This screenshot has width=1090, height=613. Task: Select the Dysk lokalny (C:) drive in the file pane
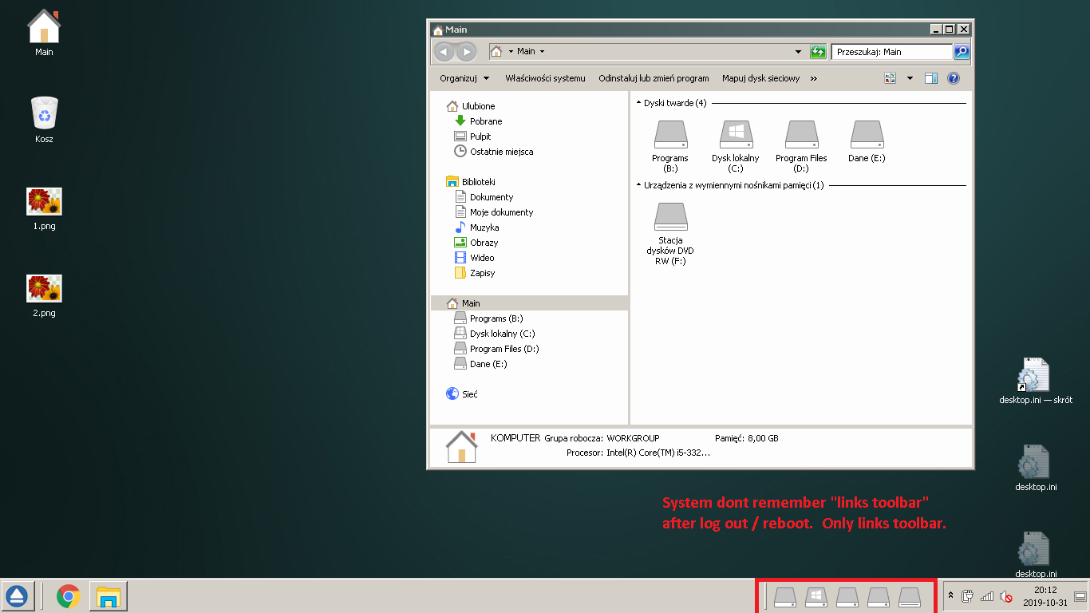click(x=736, y=146)
